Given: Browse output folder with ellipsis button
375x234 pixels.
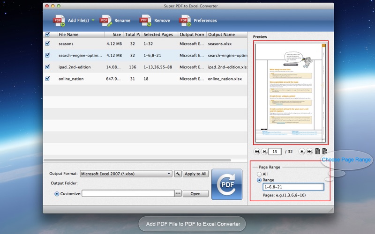Looking at the screenshot, I should click(178, 193).
